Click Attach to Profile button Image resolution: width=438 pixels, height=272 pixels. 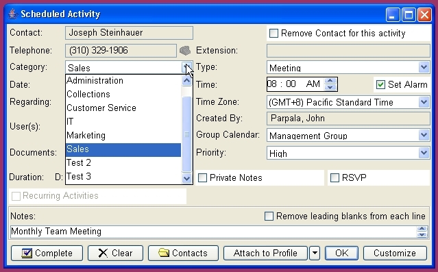tap(265, 253)
